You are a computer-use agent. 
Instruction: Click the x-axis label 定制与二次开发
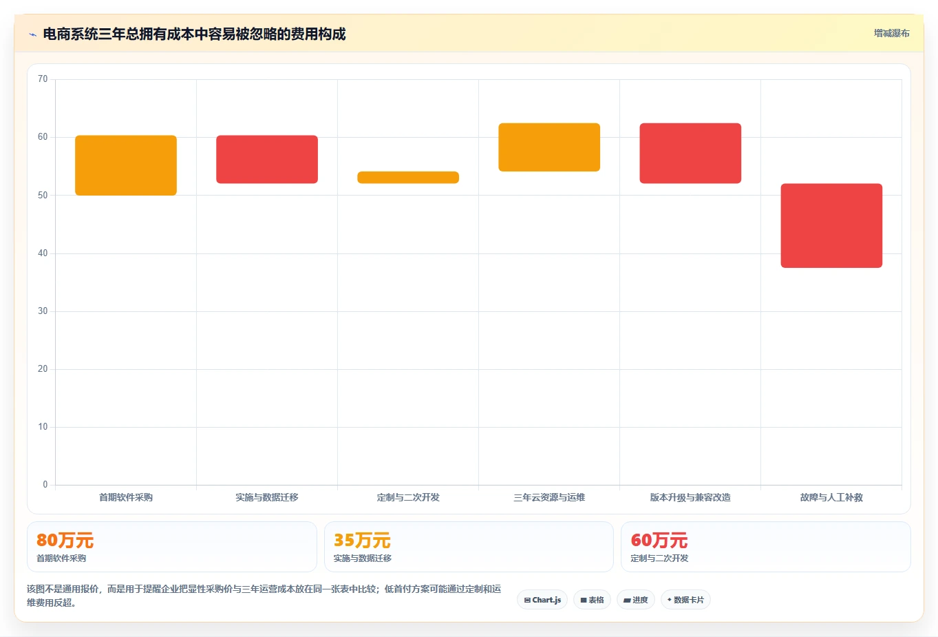point(408,497)
